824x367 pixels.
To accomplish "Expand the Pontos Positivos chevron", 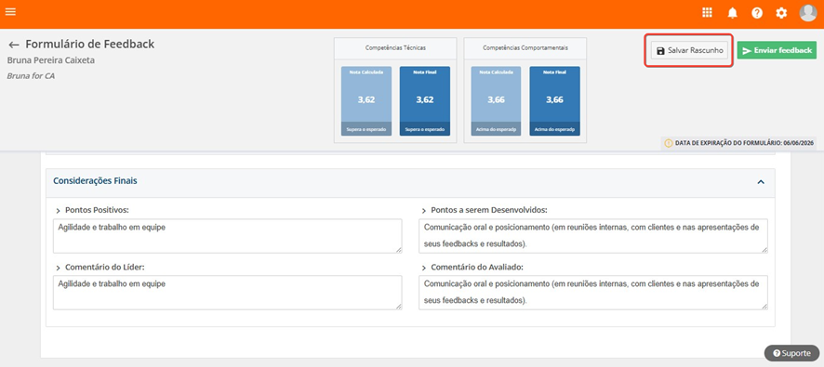I will 58,211.
